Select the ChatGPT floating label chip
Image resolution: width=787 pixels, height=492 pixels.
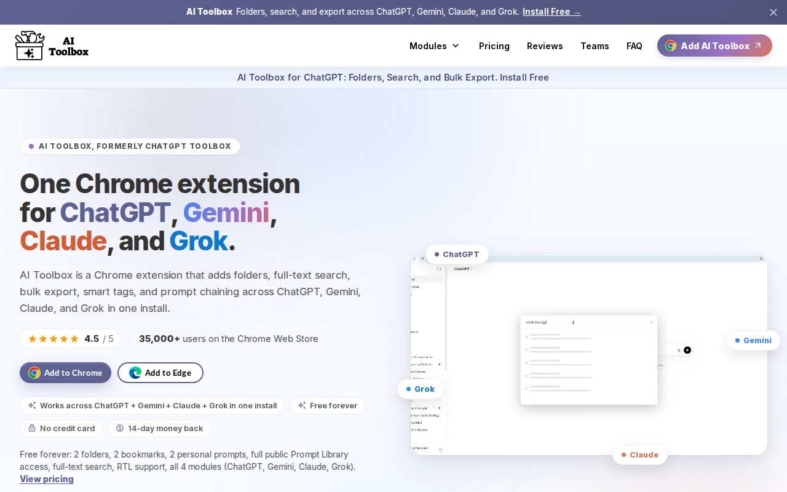457,254
